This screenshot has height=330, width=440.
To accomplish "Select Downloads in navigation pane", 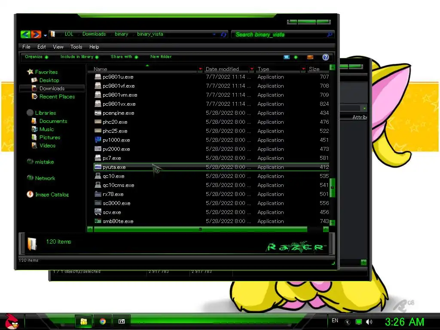I will click(52, 89).
